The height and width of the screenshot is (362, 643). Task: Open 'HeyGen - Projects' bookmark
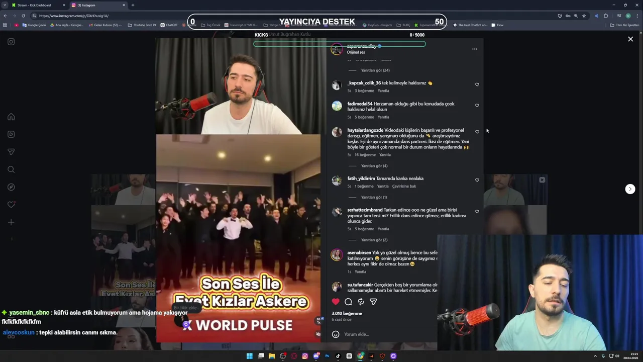(x=377, y=25)
